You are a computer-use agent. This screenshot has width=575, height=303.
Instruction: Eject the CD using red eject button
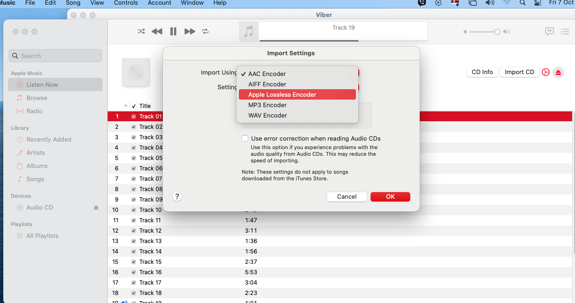pyautogui.click(x=558, y=72)
